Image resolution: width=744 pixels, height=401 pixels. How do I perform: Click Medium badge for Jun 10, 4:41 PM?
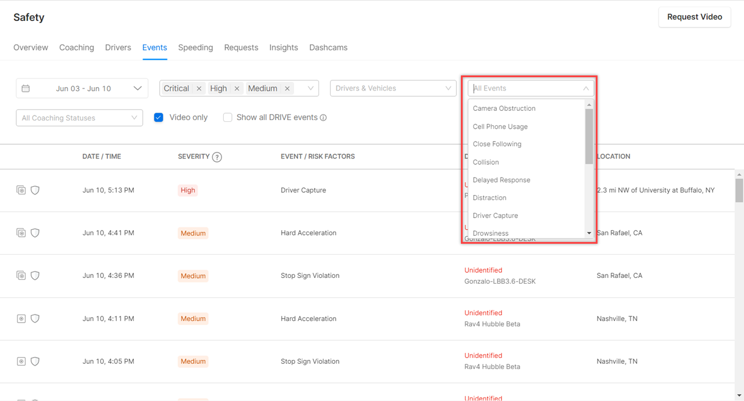[x=193, y=233]
